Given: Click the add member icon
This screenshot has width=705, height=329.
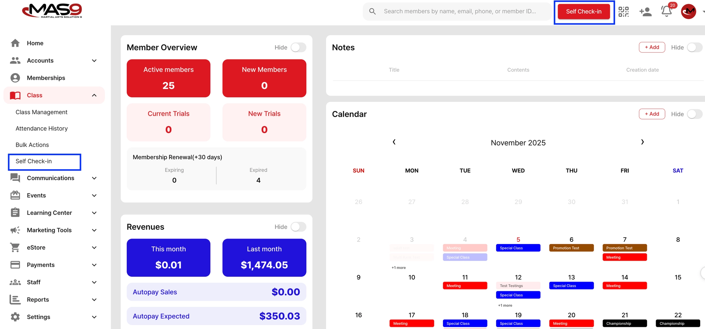Looking at the screenshot, I should point(645,12).
